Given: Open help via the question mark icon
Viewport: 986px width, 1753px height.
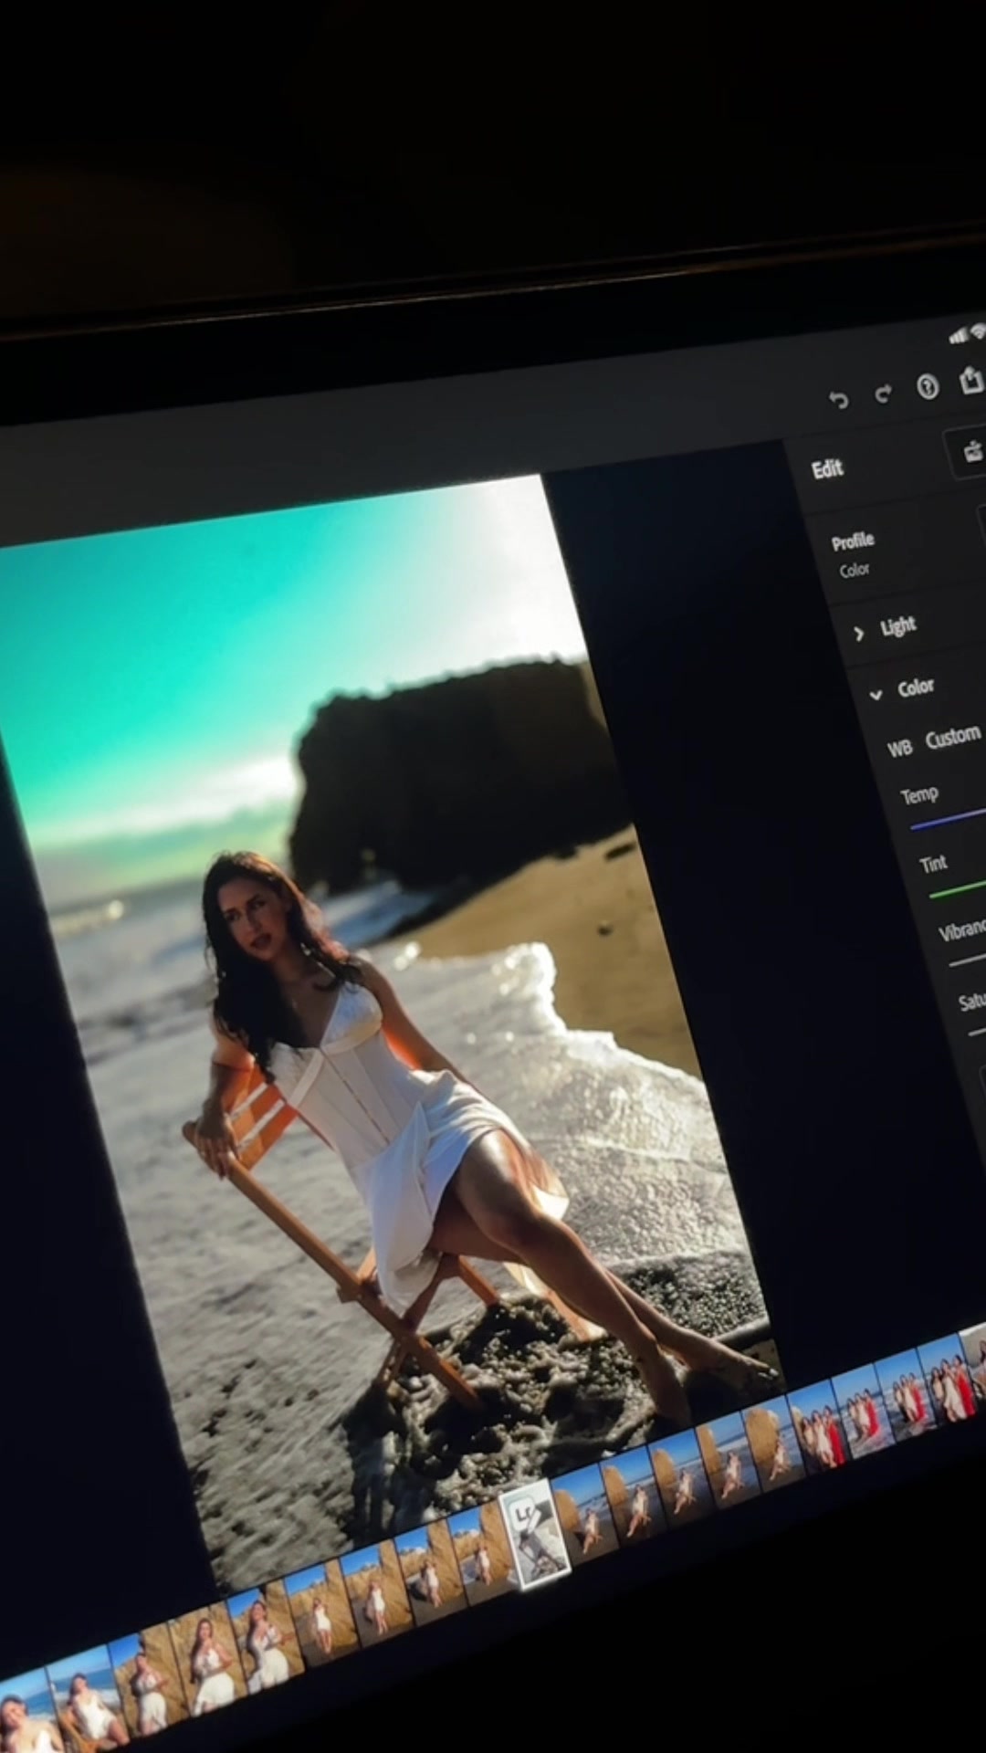Looking at the screenshot, I should click(928, 388).
